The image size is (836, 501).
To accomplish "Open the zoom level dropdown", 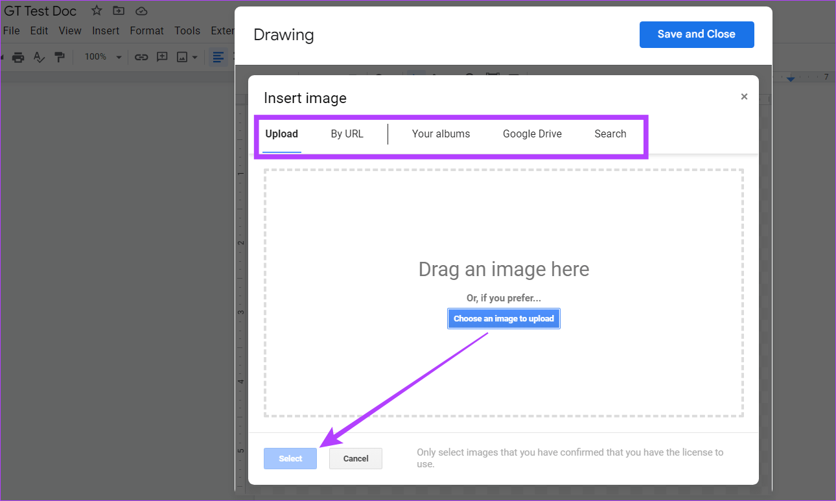I will [101, 57].
